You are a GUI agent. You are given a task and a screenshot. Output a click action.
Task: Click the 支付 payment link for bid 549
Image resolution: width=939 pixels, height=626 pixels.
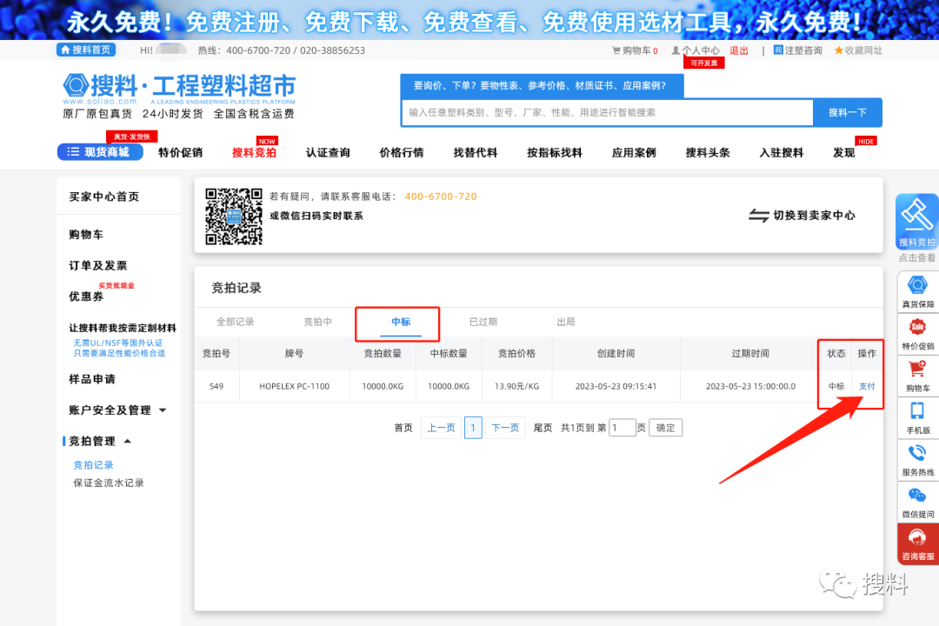click(x=866, y=386)
